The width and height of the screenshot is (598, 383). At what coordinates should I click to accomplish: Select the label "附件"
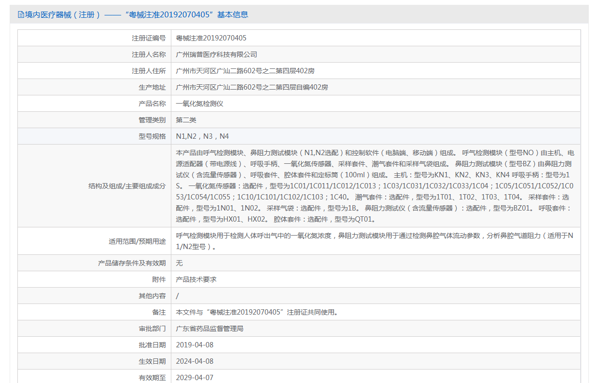click(159, 279)
